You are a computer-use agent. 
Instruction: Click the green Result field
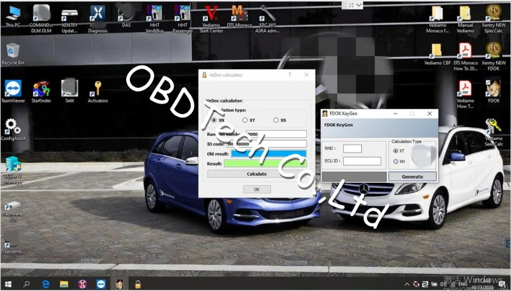(x=265, y=163)
